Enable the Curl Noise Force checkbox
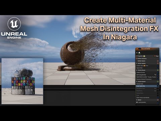The height and width of the screenshot is (121, 161). [x=158, y=88]
